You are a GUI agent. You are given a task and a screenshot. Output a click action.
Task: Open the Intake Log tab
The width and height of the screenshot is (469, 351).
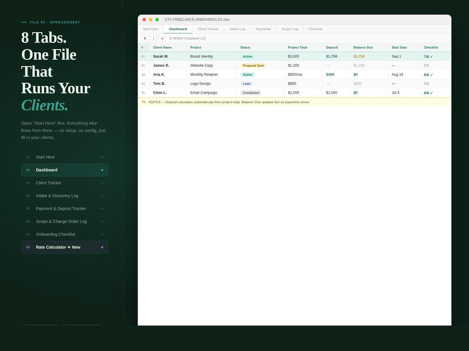(x=237, y=29)
